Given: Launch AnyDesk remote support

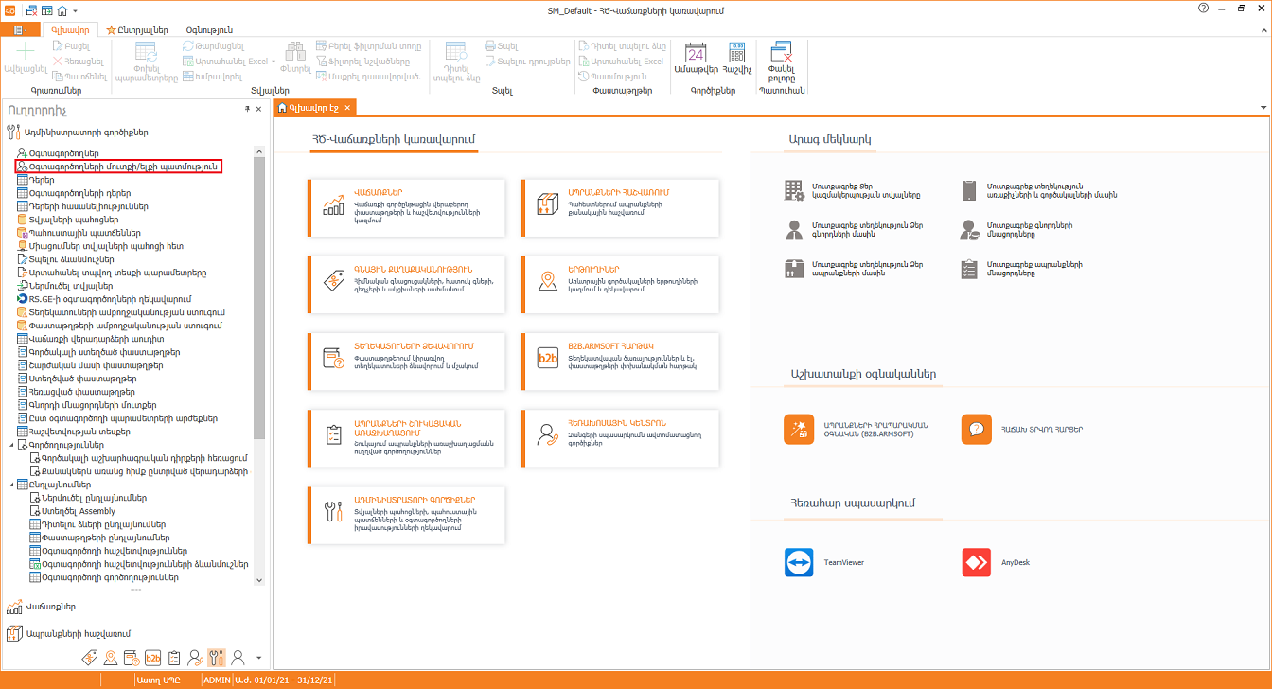Looking at the screenshot, I should click(976, 562).
